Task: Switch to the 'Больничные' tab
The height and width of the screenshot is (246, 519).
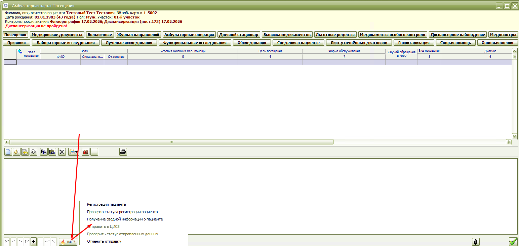Action: [x=100, y=35]
